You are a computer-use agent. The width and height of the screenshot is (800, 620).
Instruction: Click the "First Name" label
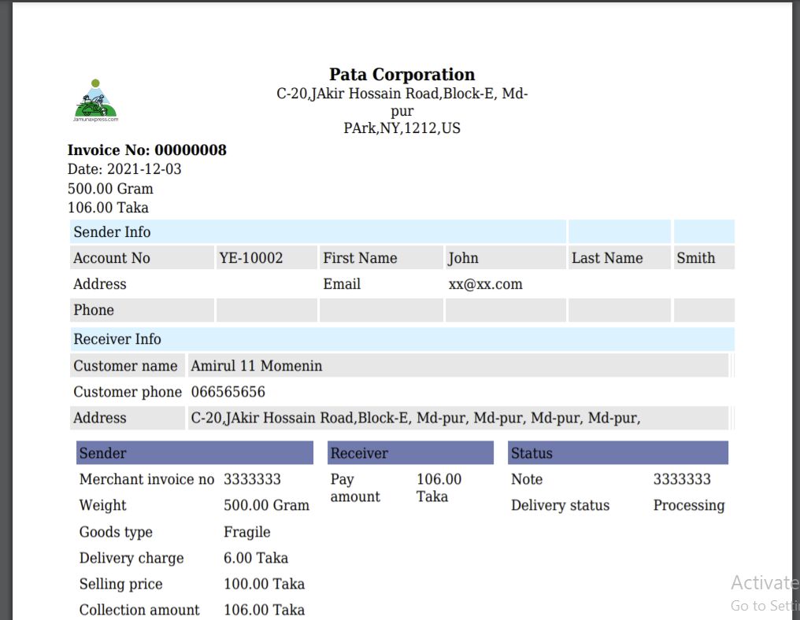tap(360, 258)
